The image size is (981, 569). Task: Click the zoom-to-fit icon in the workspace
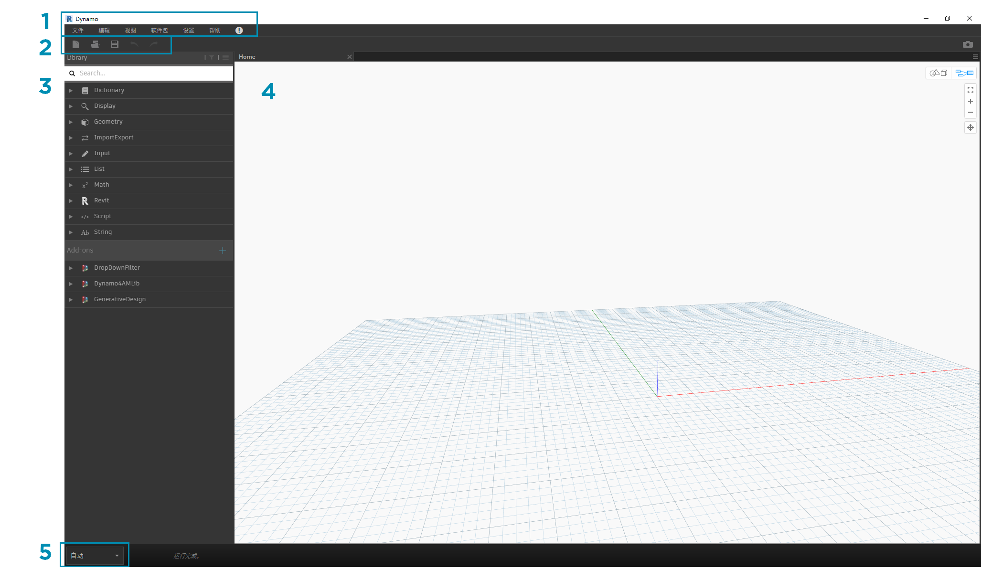(x=970, y=90)
